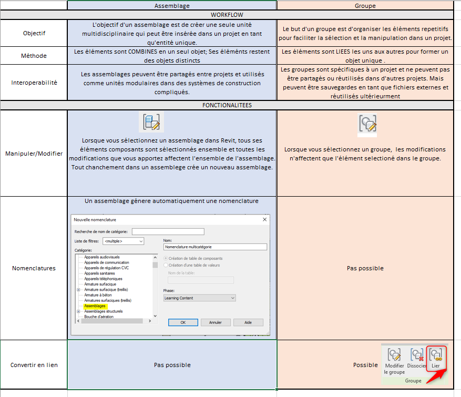The width and height of the screenshot is (461, 397).
Task: Open the Phase dropdown showing Learning Content
Action: (x=200, y=298)
